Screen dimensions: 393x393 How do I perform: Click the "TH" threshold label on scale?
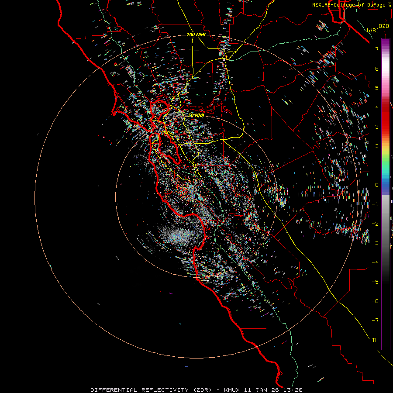(375, 340)
